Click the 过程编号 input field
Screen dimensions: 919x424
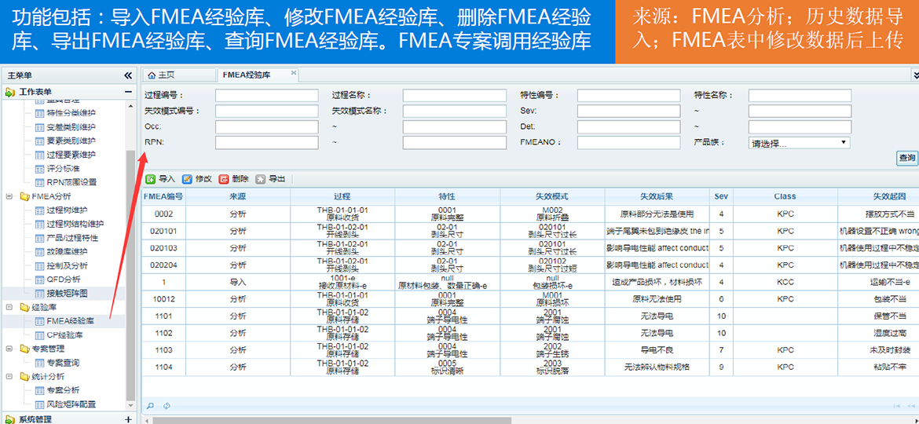point(266,96)
